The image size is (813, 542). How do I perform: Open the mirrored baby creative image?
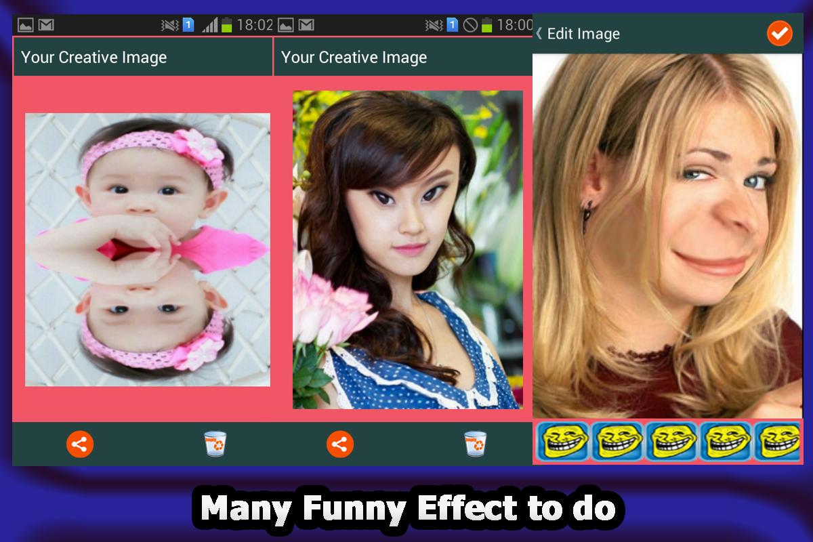point(148,249)
